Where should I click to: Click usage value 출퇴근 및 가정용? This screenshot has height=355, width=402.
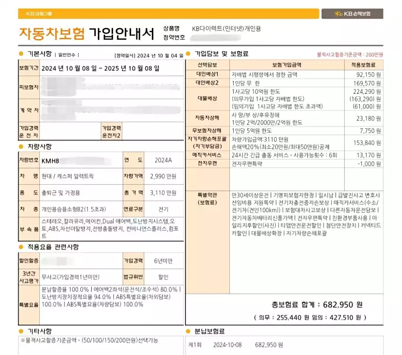(61, 193)
